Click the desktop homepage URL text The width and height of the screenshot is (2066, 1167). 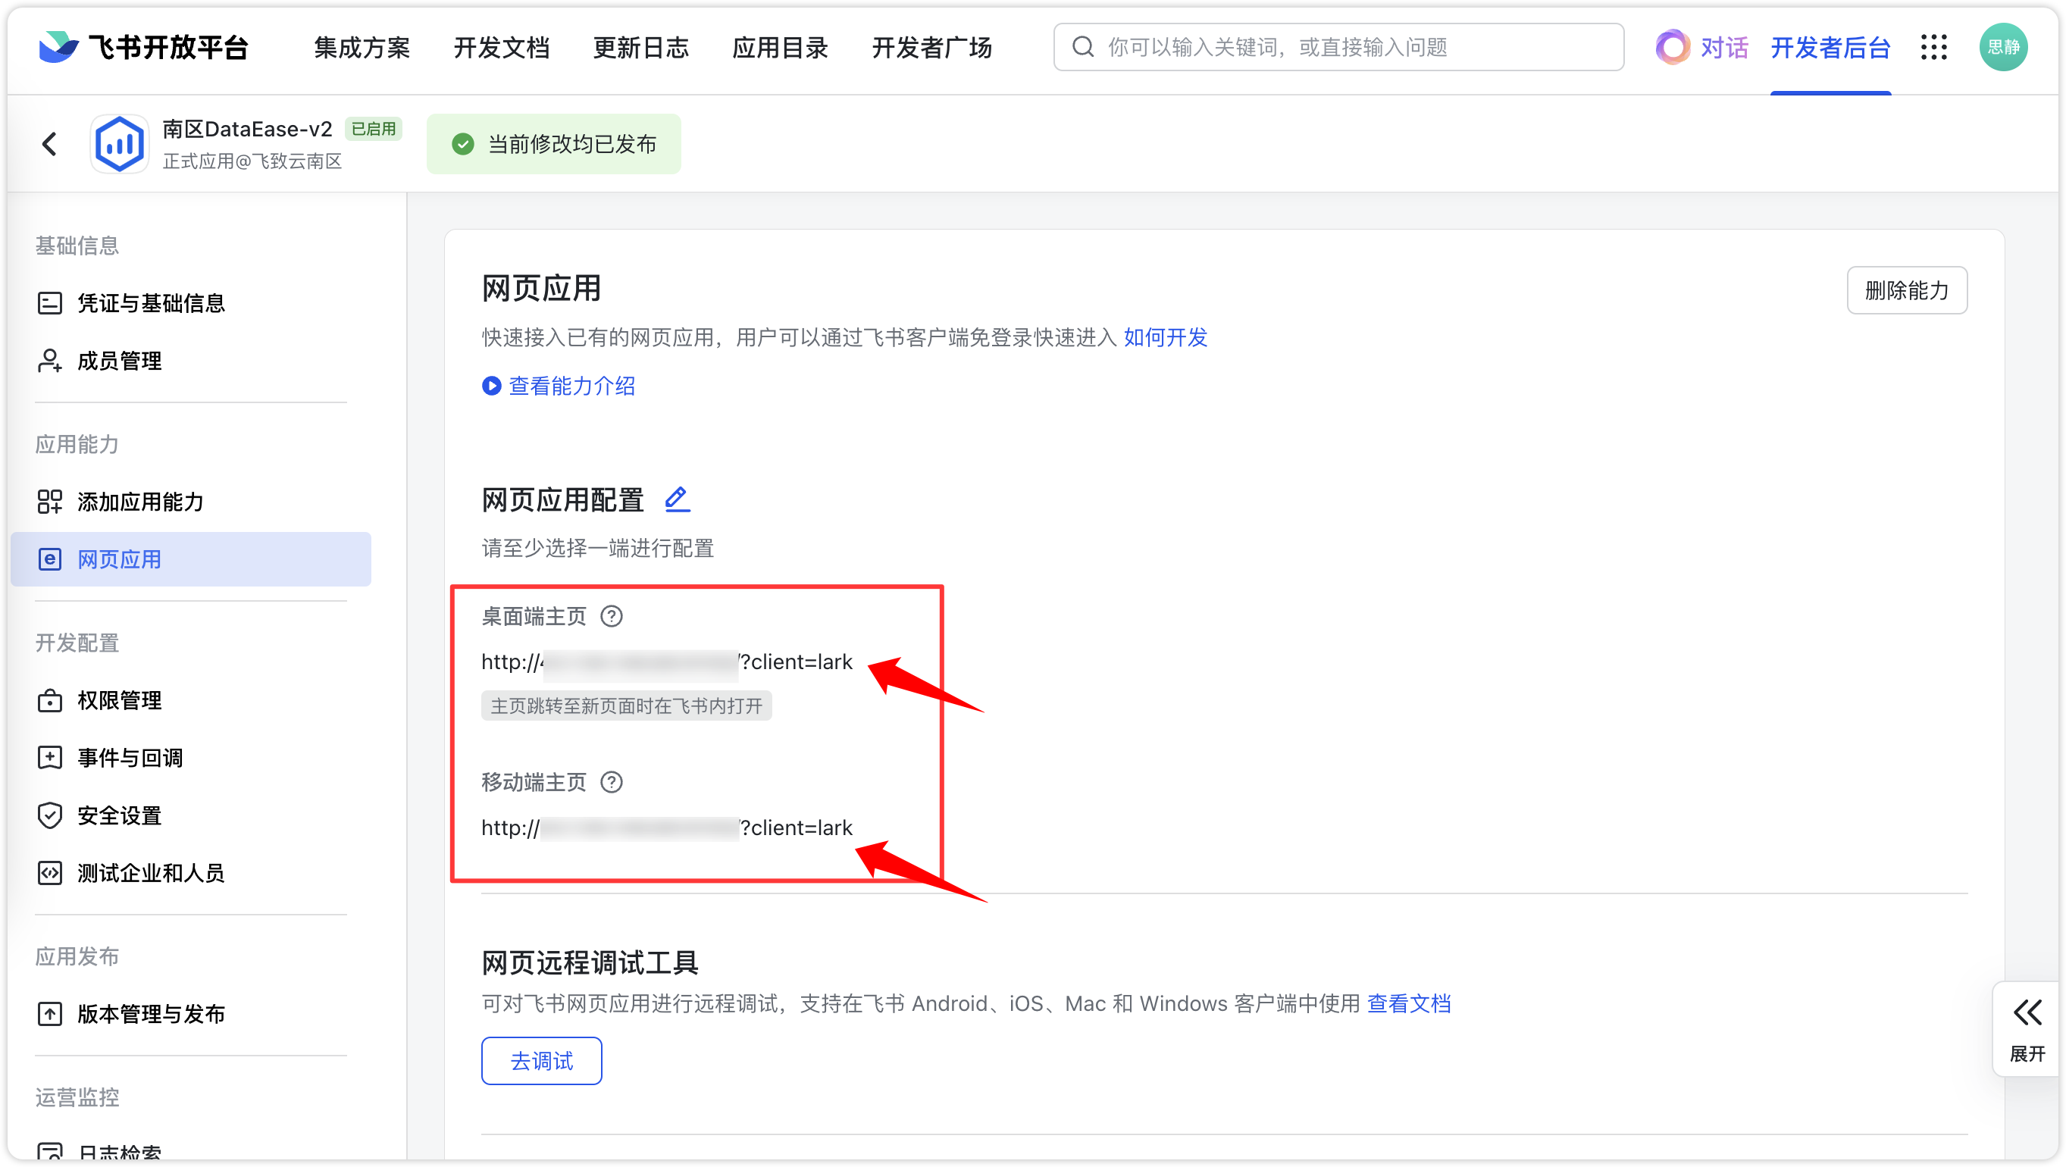(667, 662)
